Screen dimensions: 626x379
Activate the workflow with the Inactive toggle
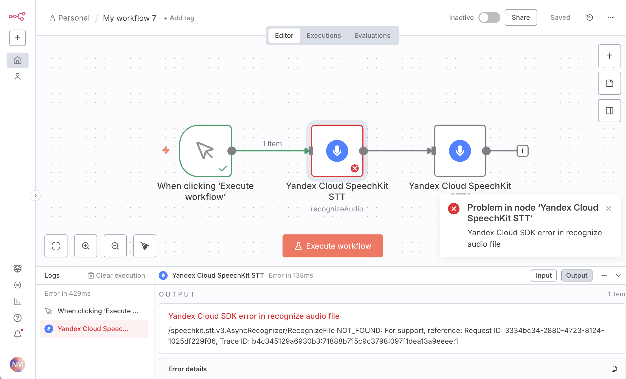tap(489, 17)
